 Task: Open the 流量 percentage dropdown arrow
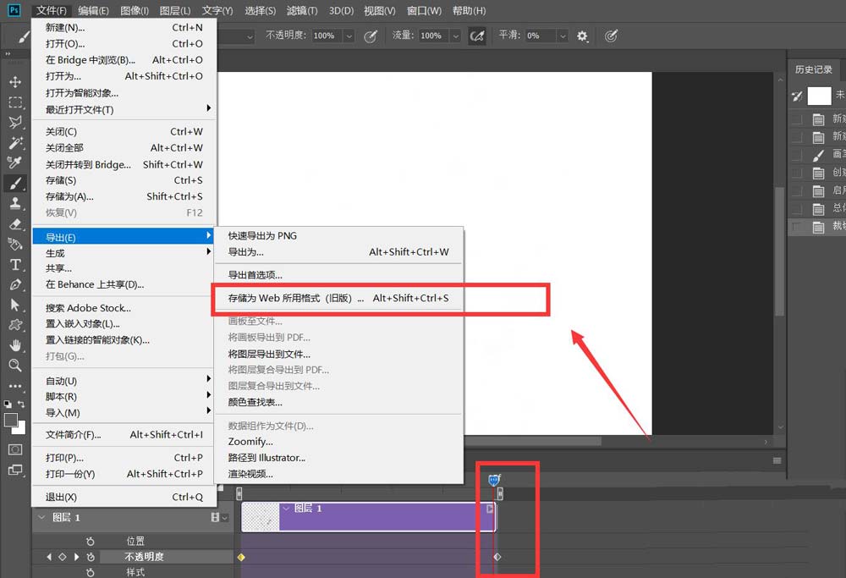pyautogui.click(x=456, y=36)
